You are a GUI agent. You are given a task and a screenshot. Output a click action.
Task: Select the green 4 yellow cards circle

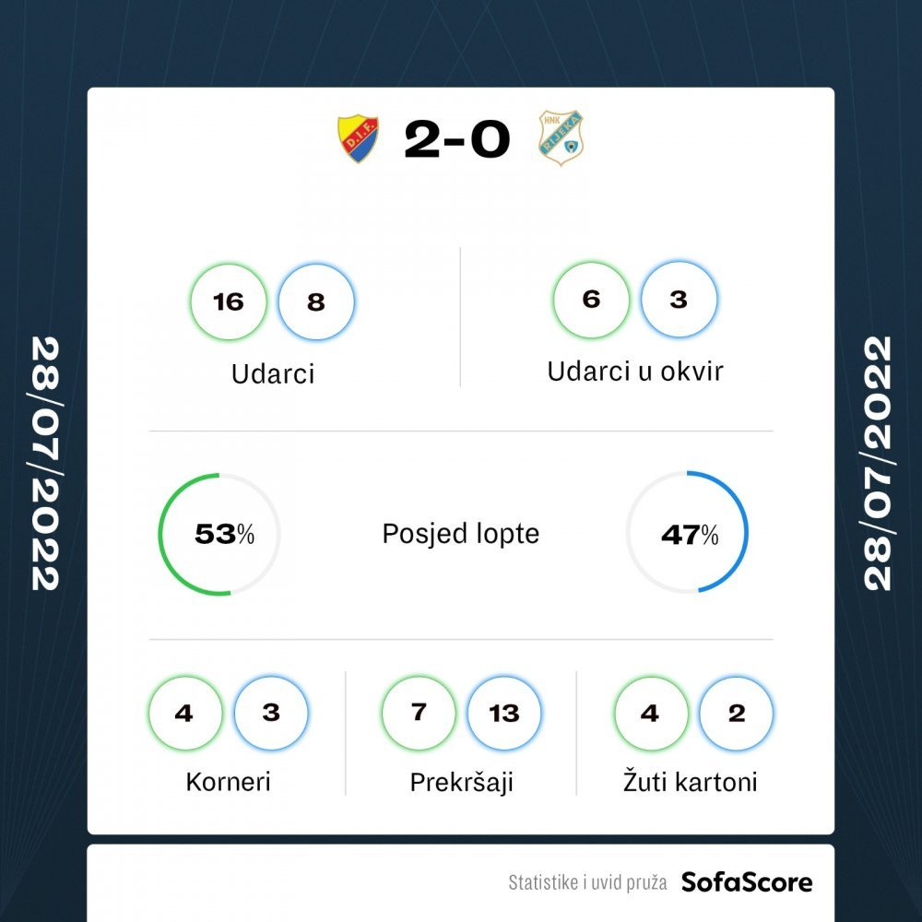[x=651, y=714]
